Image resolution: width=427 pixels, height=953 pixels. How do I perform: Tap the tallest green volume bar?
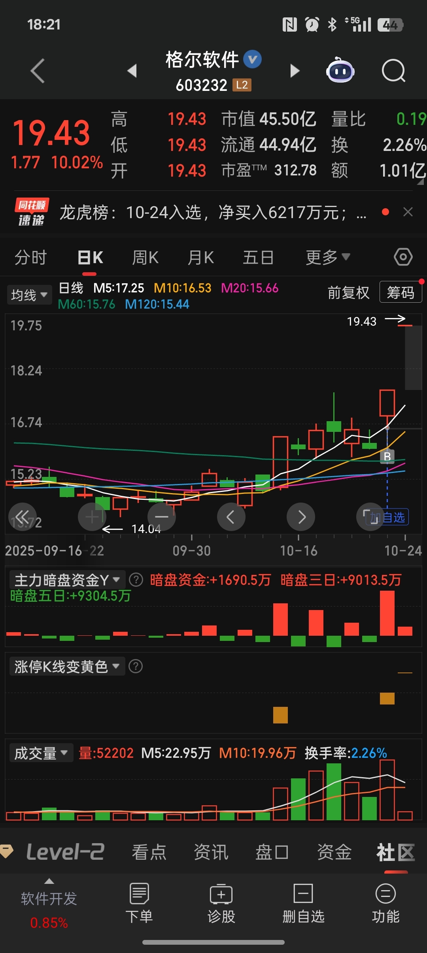click(334, 792)
